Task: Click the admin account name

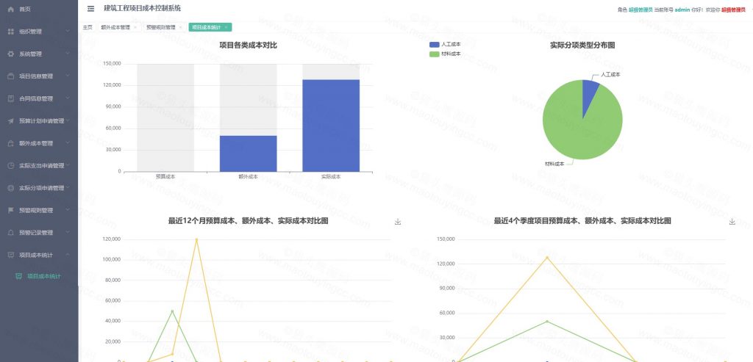Action: (682, 10)
